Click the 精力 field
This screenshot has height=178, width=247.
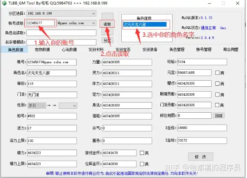[x=52, y=153]
